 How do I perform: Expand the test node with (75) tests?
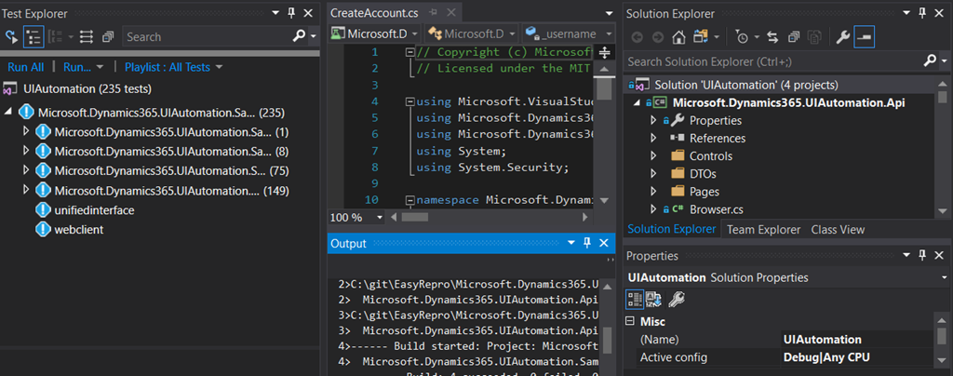(25, 169)
